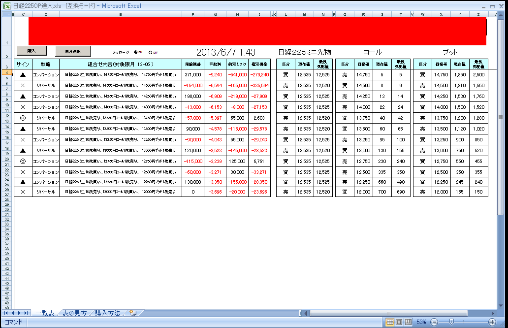This screenshot has width=508, height=328.
Task: Click the コール heading
Action: (x=373, y=52)
